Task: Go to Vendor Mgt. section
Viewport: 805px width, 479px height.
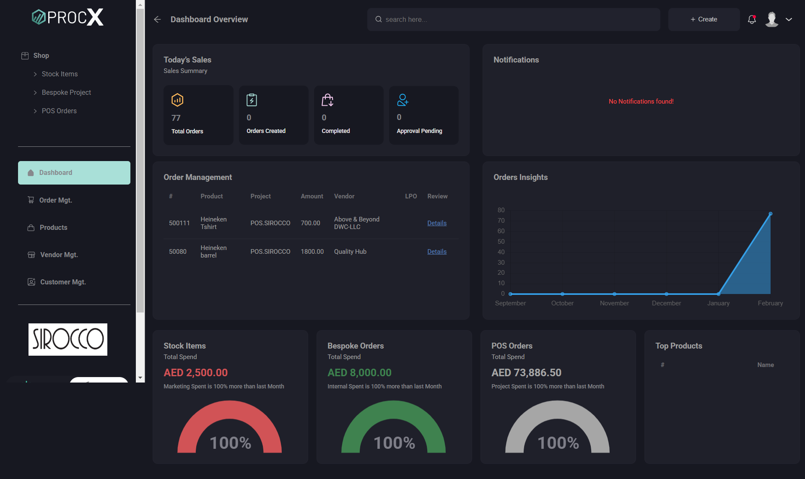Action: pos(59,255)
